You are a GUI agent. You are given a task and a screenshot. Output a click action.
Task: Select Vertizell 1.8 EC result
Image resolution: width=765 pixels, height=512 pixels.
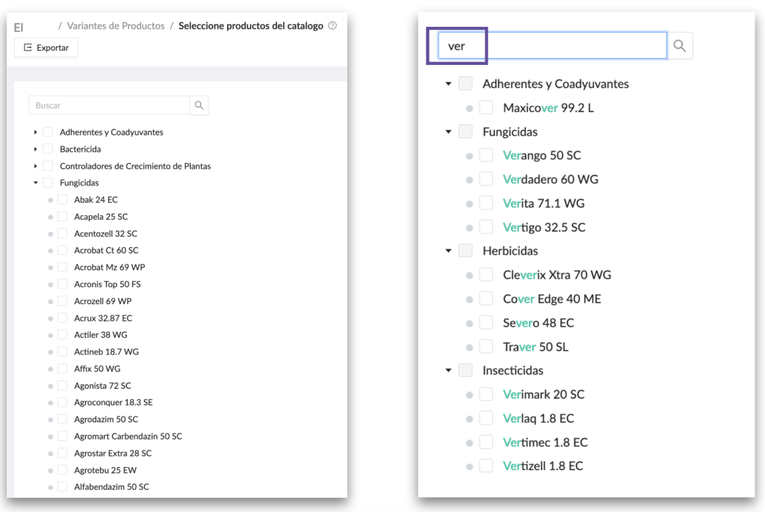(x=543, y=466)
